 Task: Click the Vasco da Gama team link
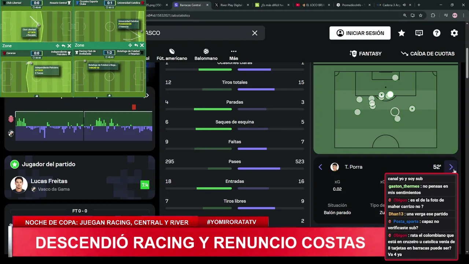tap(54, 189)
